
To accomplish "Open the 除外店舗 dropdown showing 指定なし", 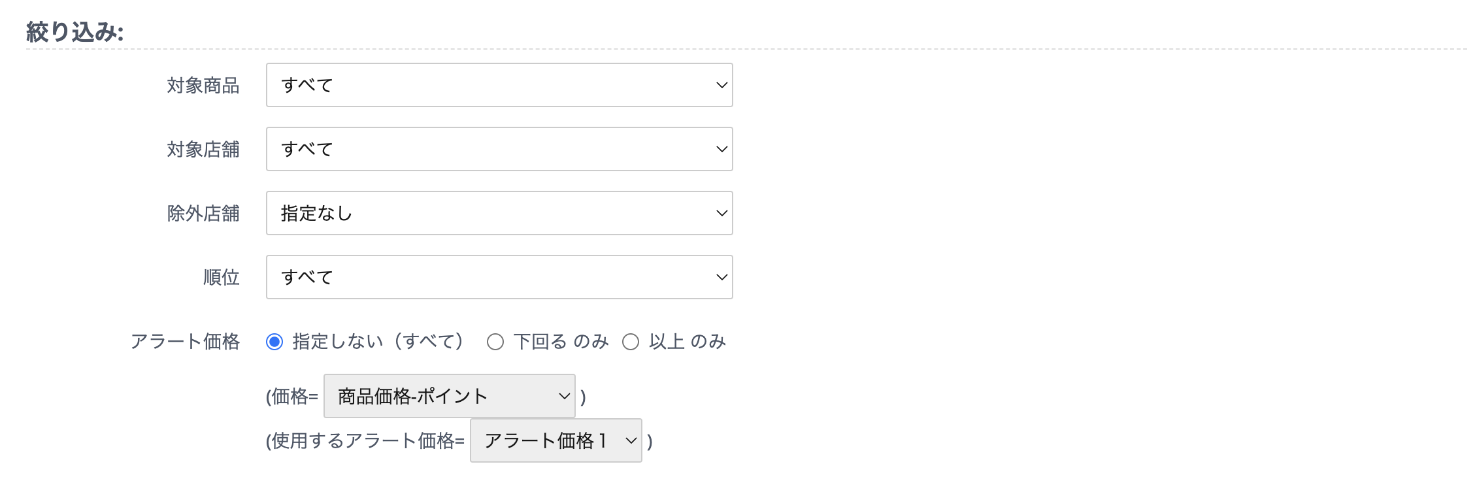I will 499,213.
